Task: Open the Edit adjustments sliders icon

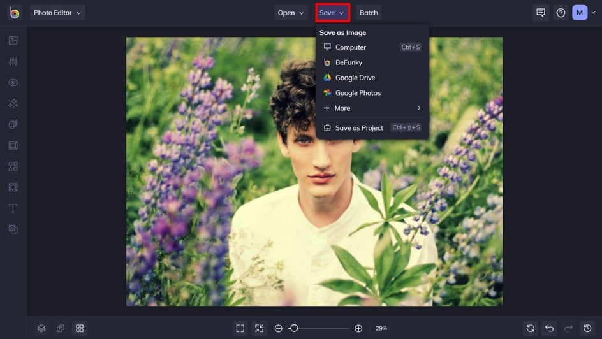Action: 13,61
